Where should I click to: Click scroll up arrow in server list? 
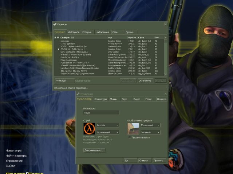coord(166,38)
